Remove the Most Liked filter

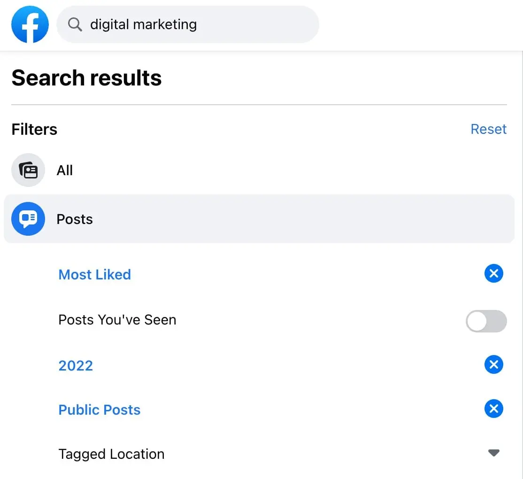pyautogui.click(x=493, y=274)
